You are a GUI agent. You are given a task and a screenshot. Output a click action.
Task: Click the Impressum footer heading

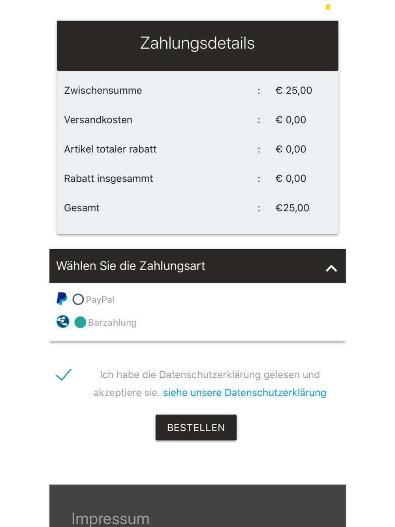[111, 518]
